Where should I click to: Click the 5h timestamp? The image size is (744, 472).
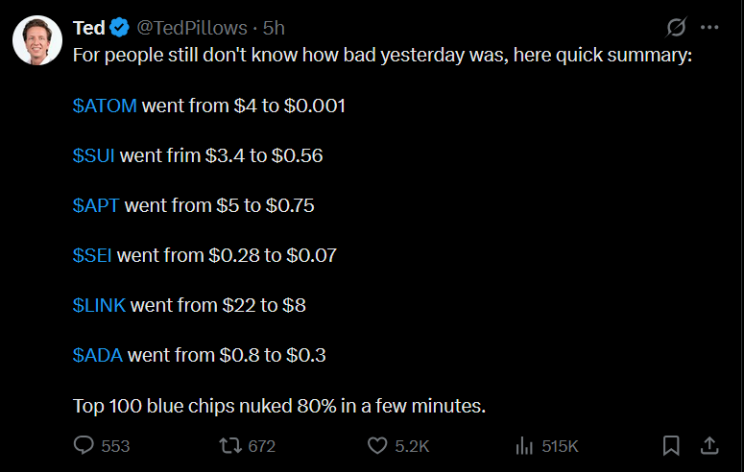tap(273, 28)
